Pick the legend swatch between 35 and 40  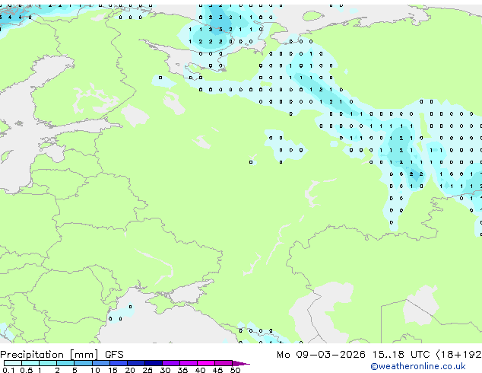(x=189, y=363)
